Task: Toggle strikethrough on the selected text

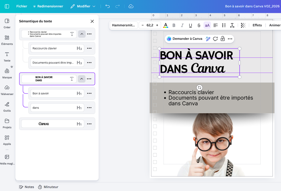Action: click(x=199, y=25)
